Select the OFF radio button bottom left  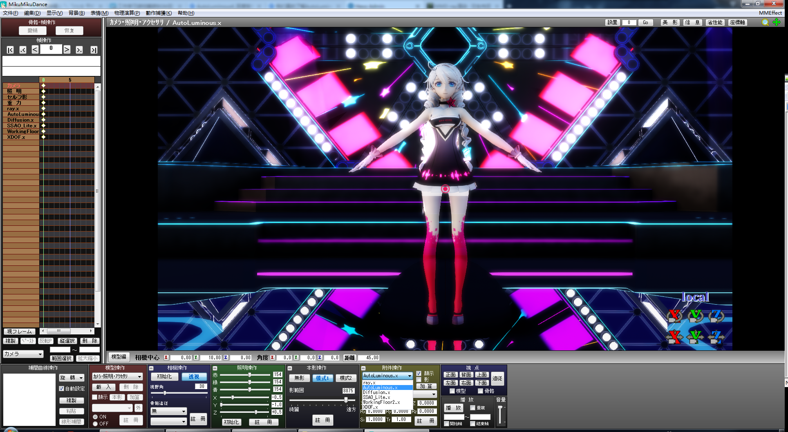[95, 423]
